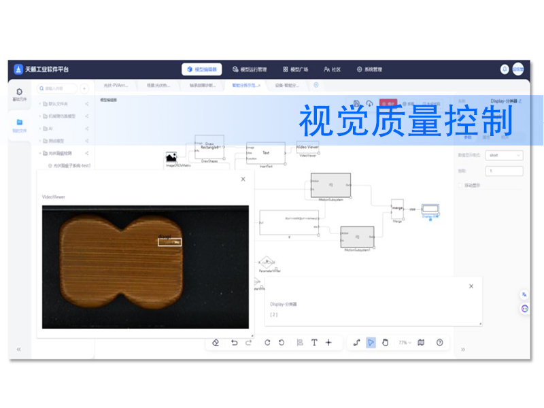Collapse the right panel with double chevron
This screenshot has height=408, width=544.
(x=463, y=350)
